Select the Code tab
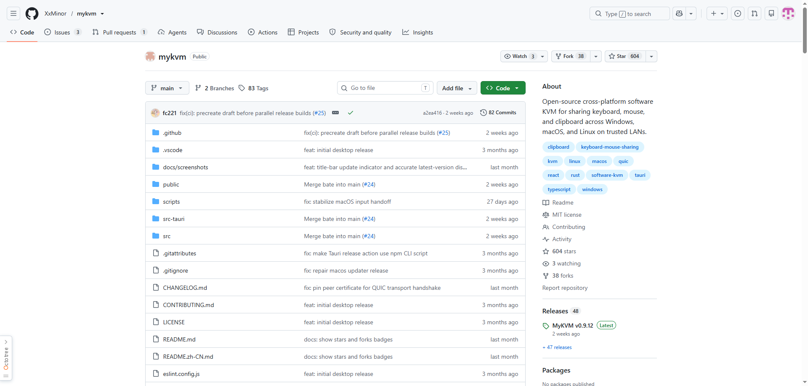 22,32
